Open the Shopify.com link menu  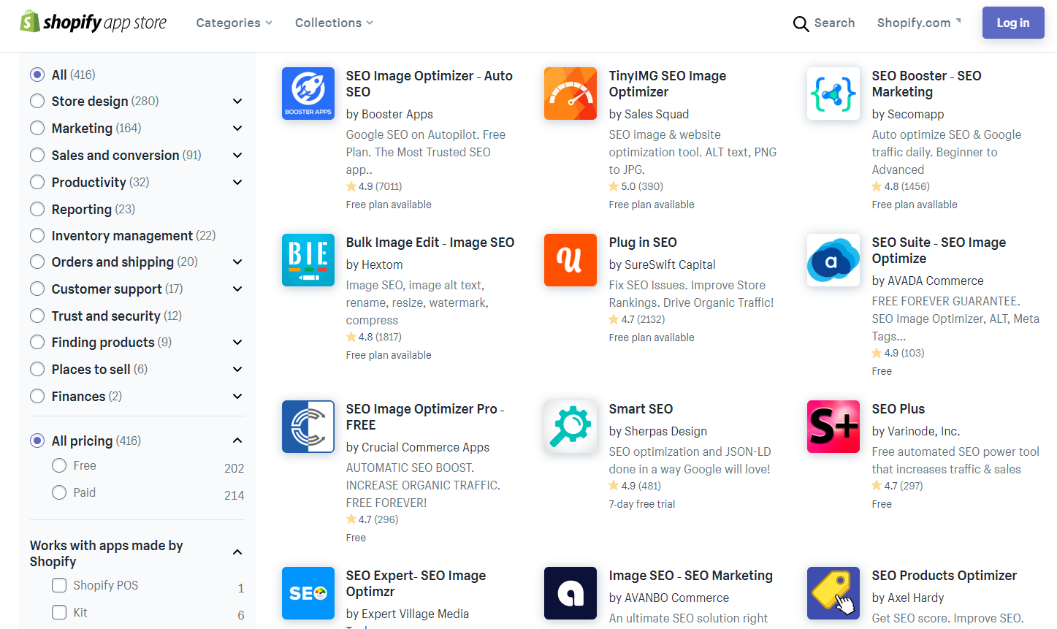(x=919, y=23)
